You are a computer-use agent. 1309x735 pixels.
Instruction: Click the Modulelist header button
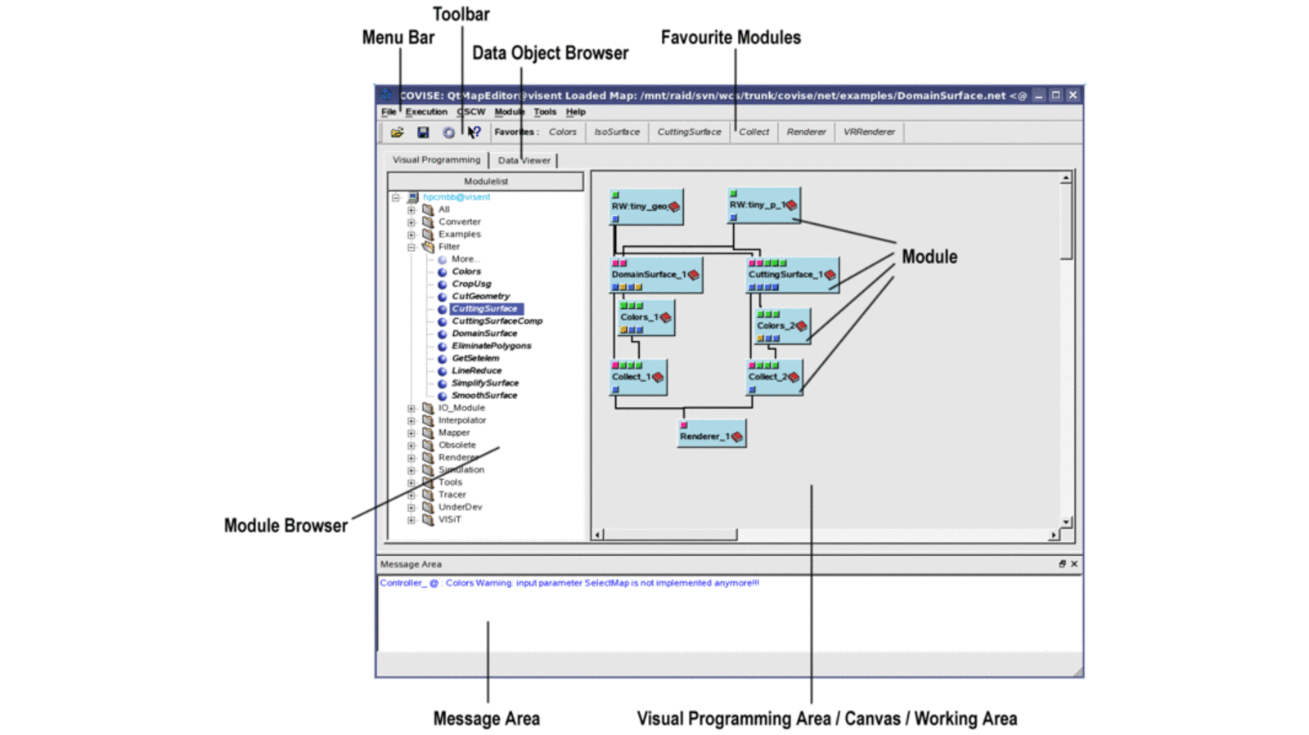[486, 182]
